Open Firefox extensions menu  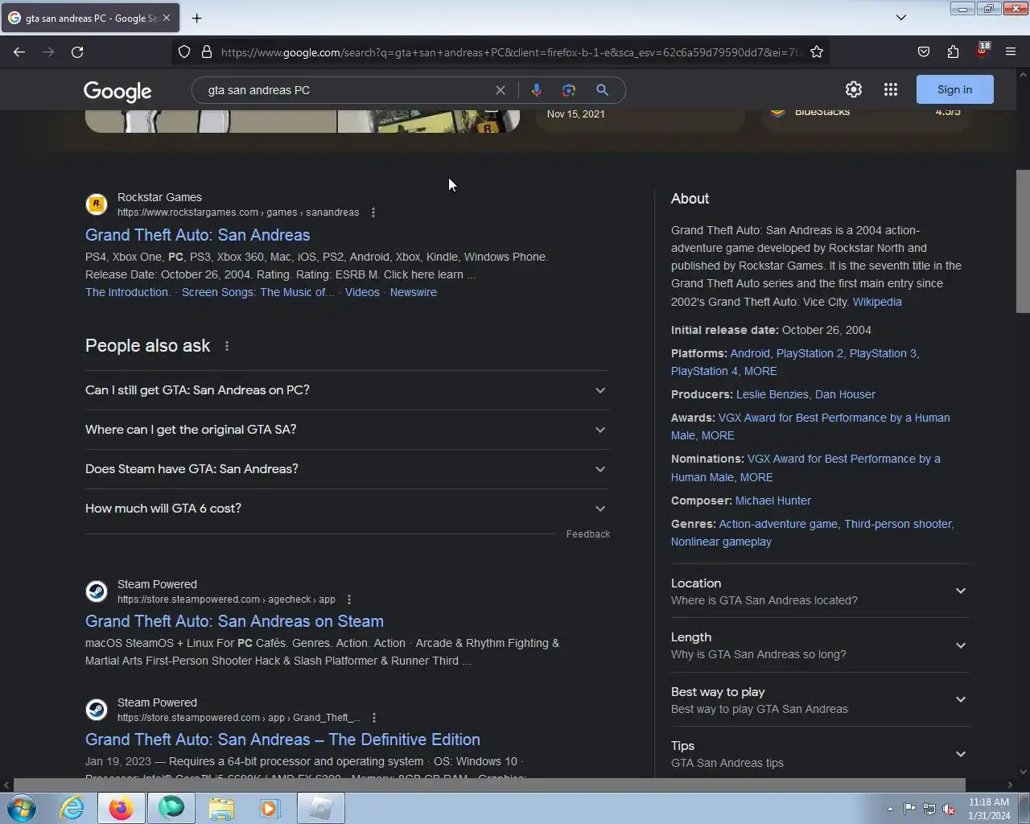click(953, 51)
